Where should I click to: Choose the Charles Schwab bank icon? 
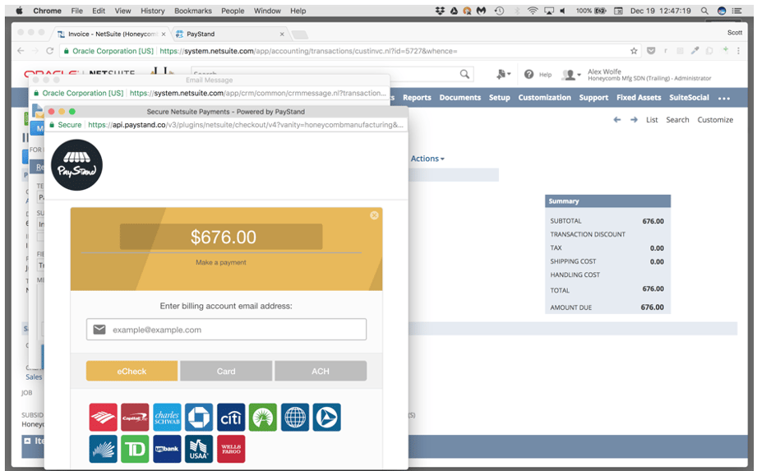point(167,417)
